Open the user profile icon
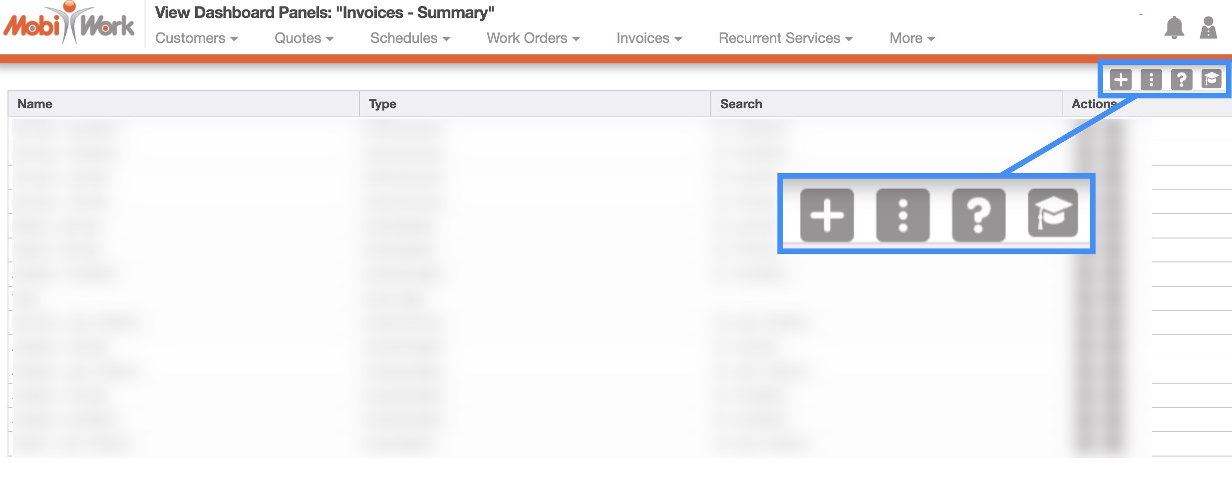This screenshot has height=480, width=1232. 1208,27
